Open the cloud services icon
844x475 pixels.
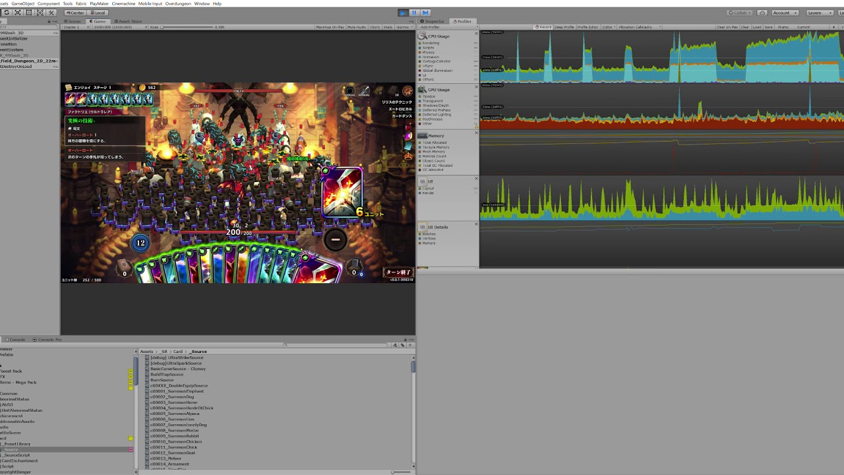click(762, 13)
